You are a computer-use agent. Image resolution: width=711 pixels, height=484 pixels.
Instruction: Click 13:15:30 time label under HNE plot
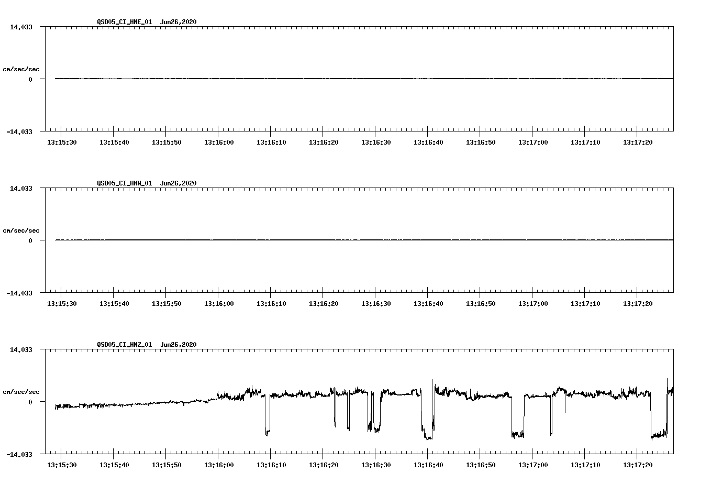coord(62,142)
